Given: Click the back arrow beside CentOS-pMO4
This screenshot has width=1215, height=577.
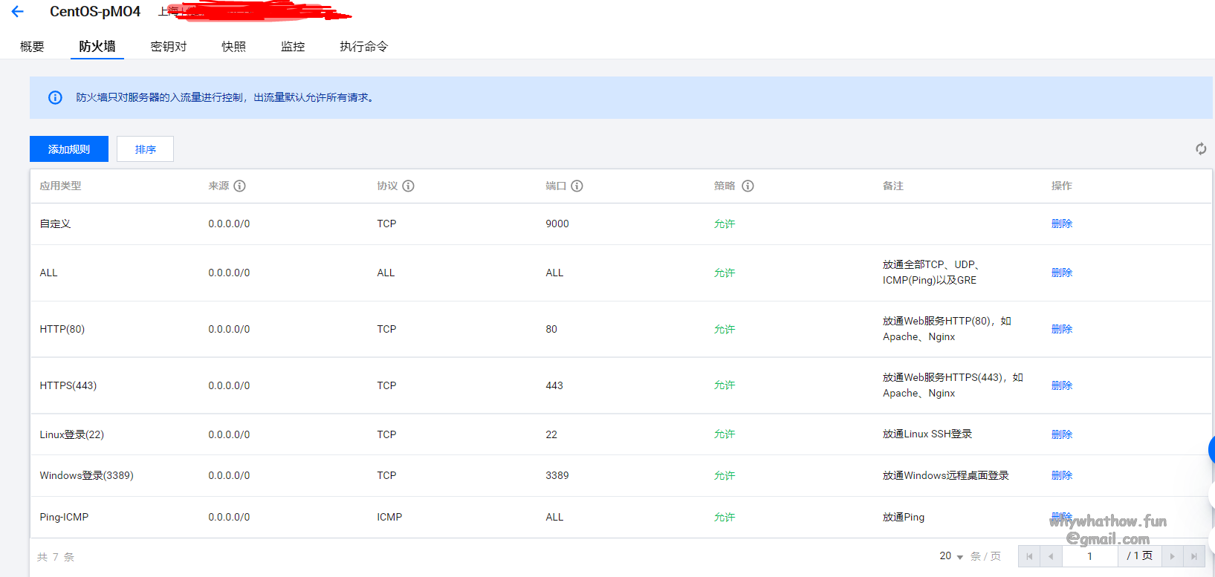Looking at the screenshot, I should tap(18, 12).
